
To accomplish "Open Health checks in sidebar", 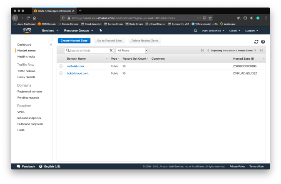I will 26,56.
